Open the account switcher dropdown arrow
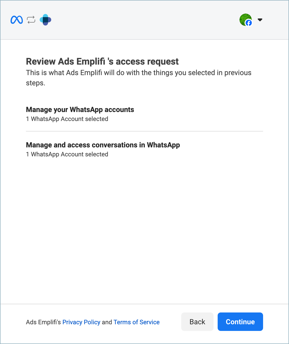The image size is (289, 344). [x=260, y=20]
